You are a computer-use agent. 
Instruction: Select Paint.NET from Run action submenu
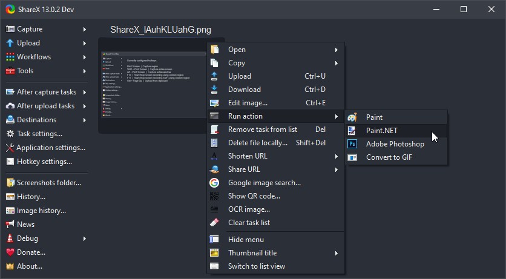(396, 131)
